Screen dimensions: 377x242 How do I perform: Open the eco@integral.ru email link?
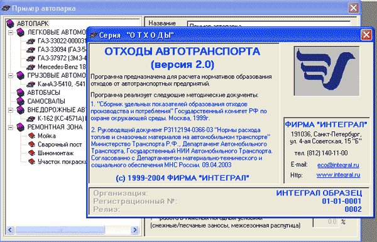pos(338,165)
